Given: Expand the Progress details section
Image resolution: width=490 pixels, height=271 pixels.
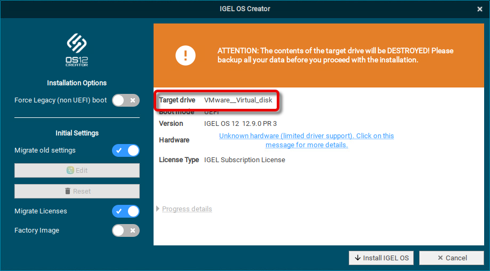Looking at the screenshot, I should tap(184, 209).
